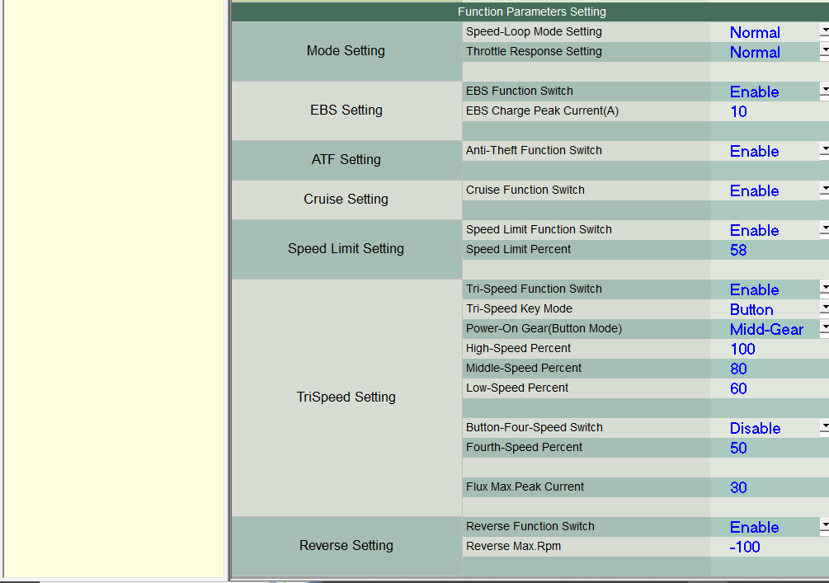Click the Flux Max.Peak Current value field
The height and width of the screenshot is (583, 829).
(767, 487)
